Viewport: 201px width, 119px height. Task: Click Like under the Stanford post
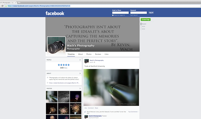[x=86, y=108]
